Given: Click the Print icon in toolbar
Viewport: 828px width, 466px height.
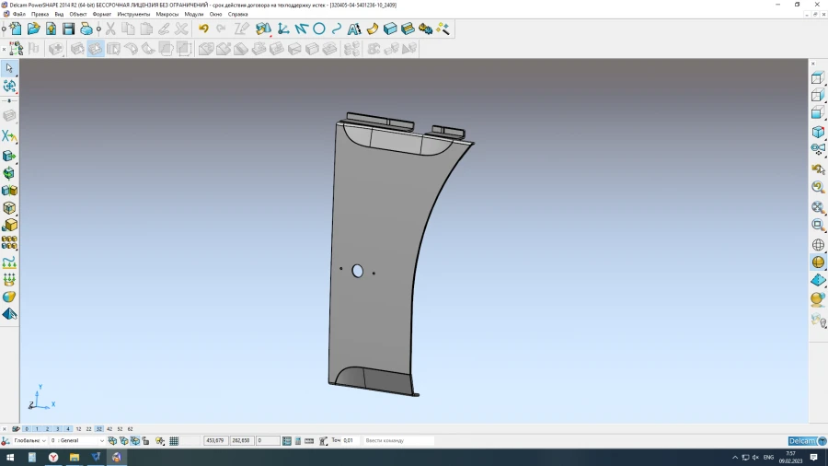Looking at the screenshot, I should [x=86, y=29].
